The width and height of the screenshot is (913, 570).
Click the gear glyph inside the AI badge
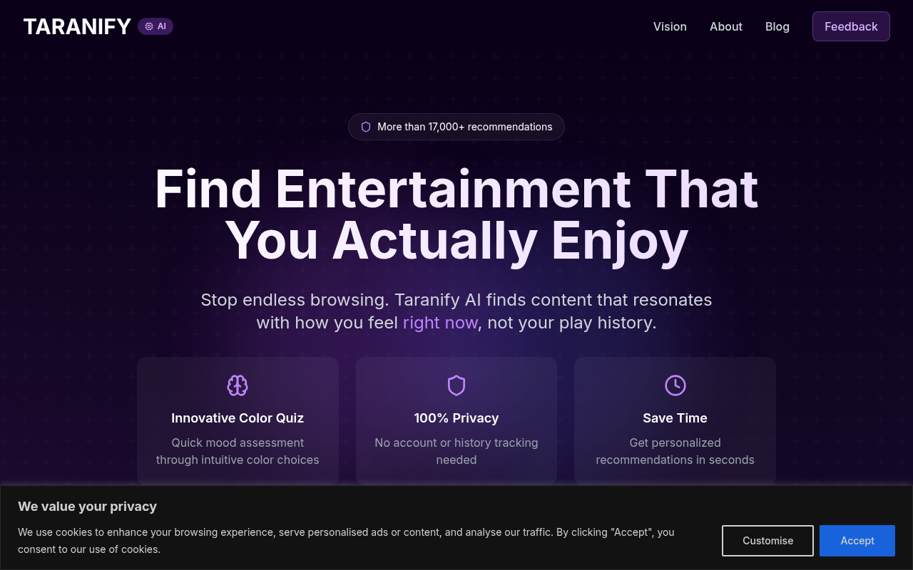click(x=148, y=26)
